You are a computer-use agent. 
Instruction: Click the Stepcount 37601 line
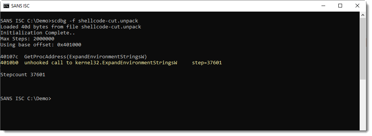(23, 75)
